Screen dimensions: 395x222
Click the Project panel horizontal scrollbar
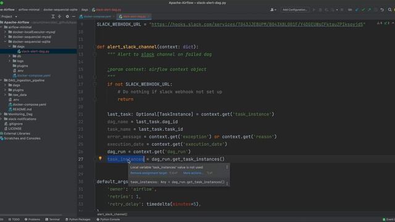31,215
